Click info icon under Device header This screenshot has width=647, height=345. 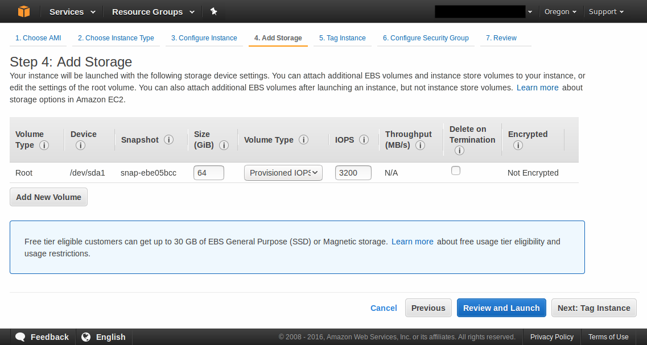click(x=80, y=146)
